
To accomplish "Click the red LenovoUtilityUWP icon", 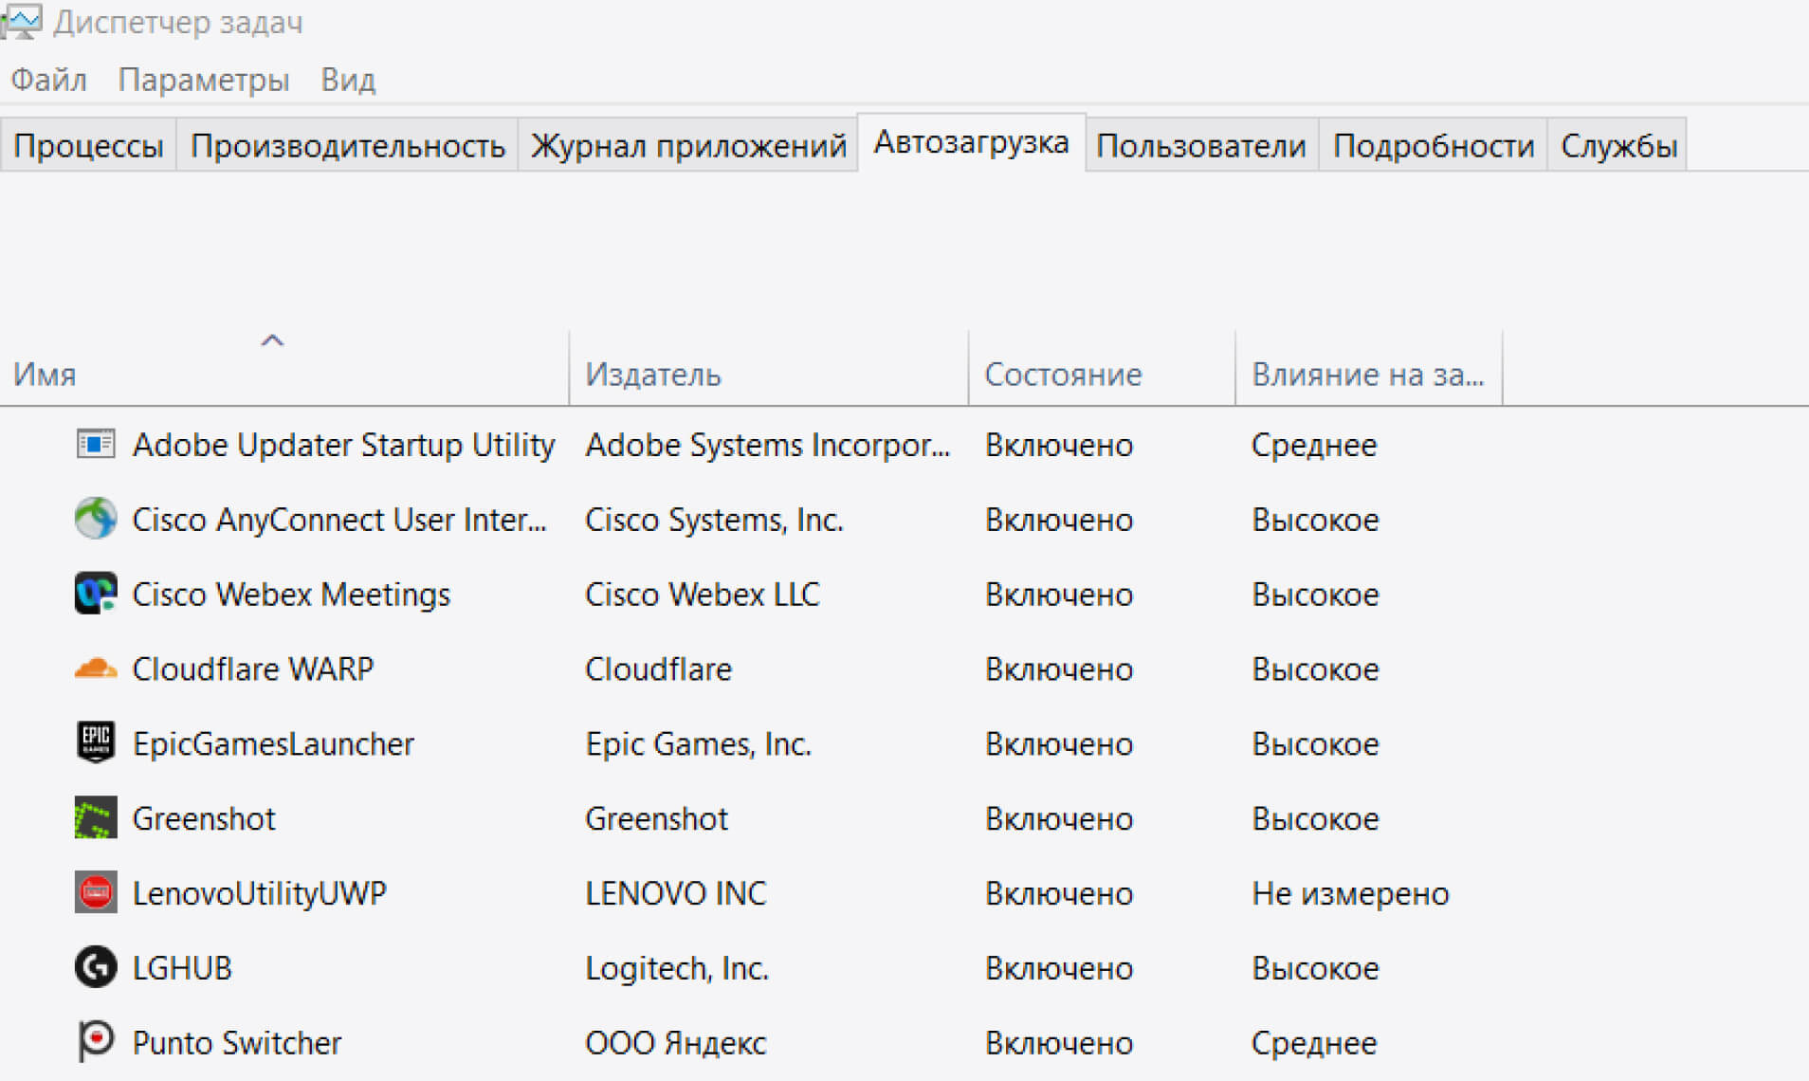I will [95, 892].
